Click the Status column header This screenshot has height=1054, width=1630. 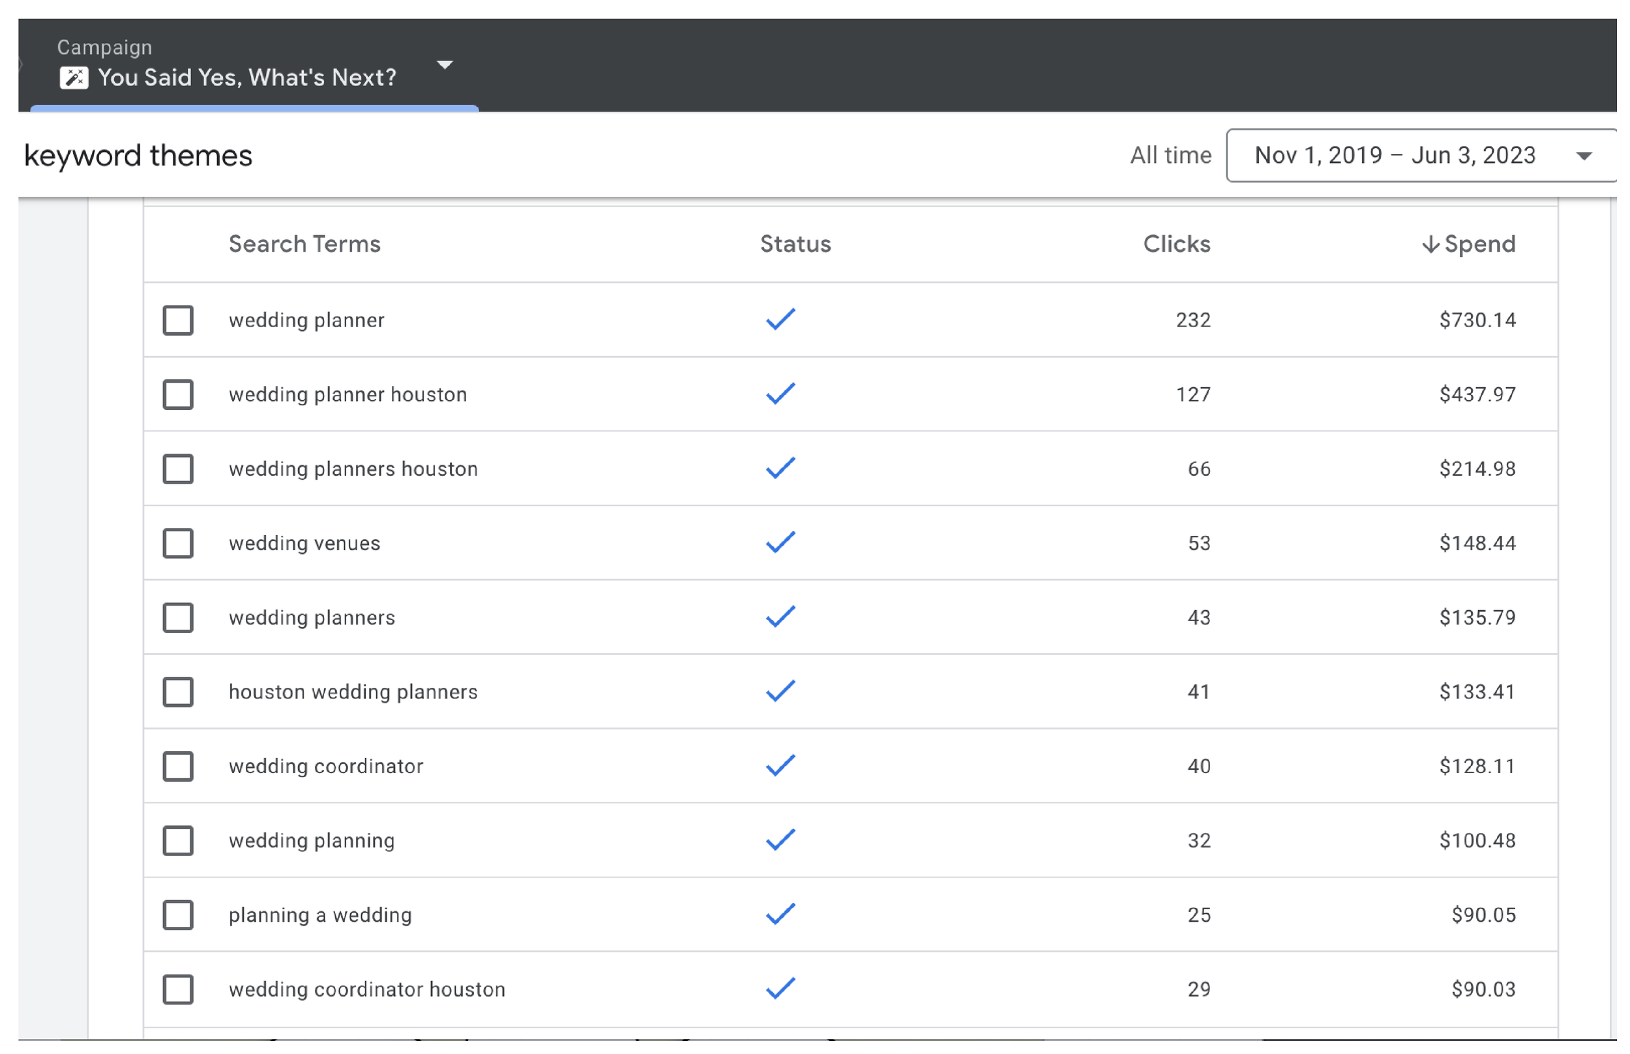(795, 244)
